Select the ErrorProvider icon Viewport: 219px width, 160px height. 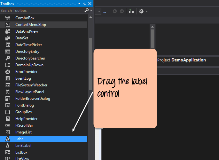[8, 72]
